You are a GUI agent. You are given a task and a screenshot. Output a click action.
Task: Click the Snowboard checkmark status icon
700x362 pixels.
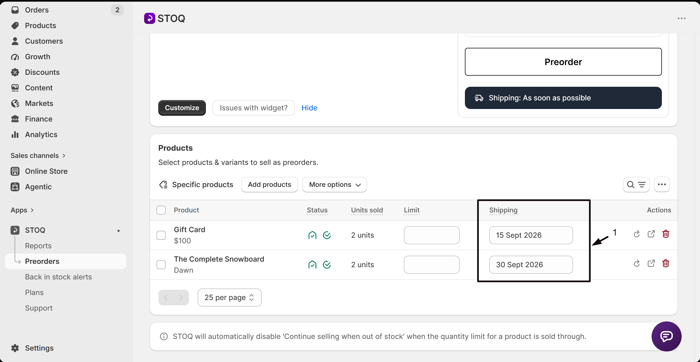click(x=327, y=265)
